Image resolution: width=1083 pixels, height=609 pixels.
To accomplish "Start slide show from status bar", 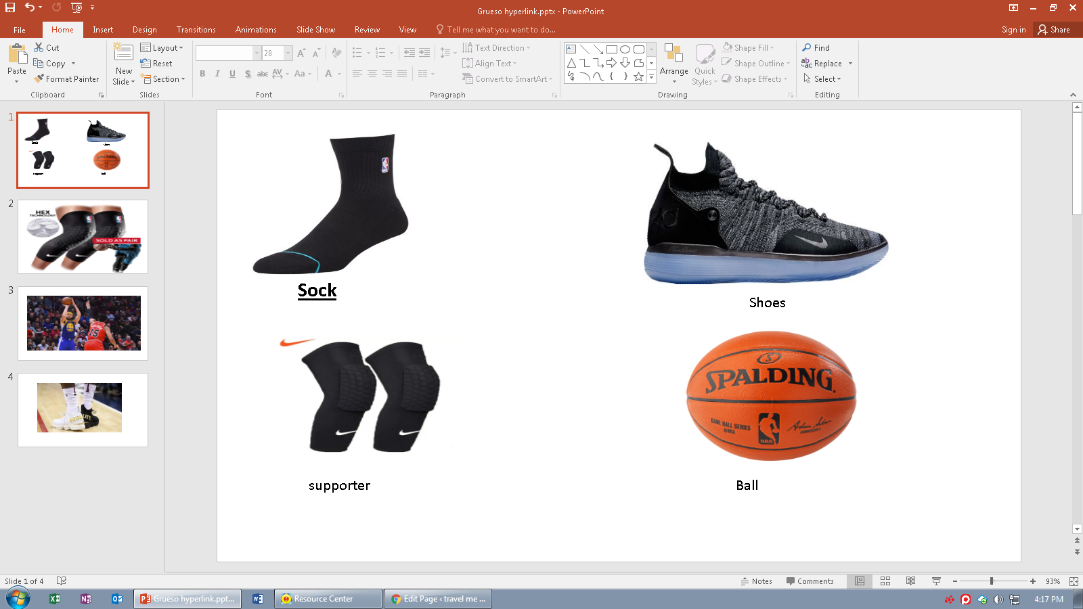I will tap(936, 581).
